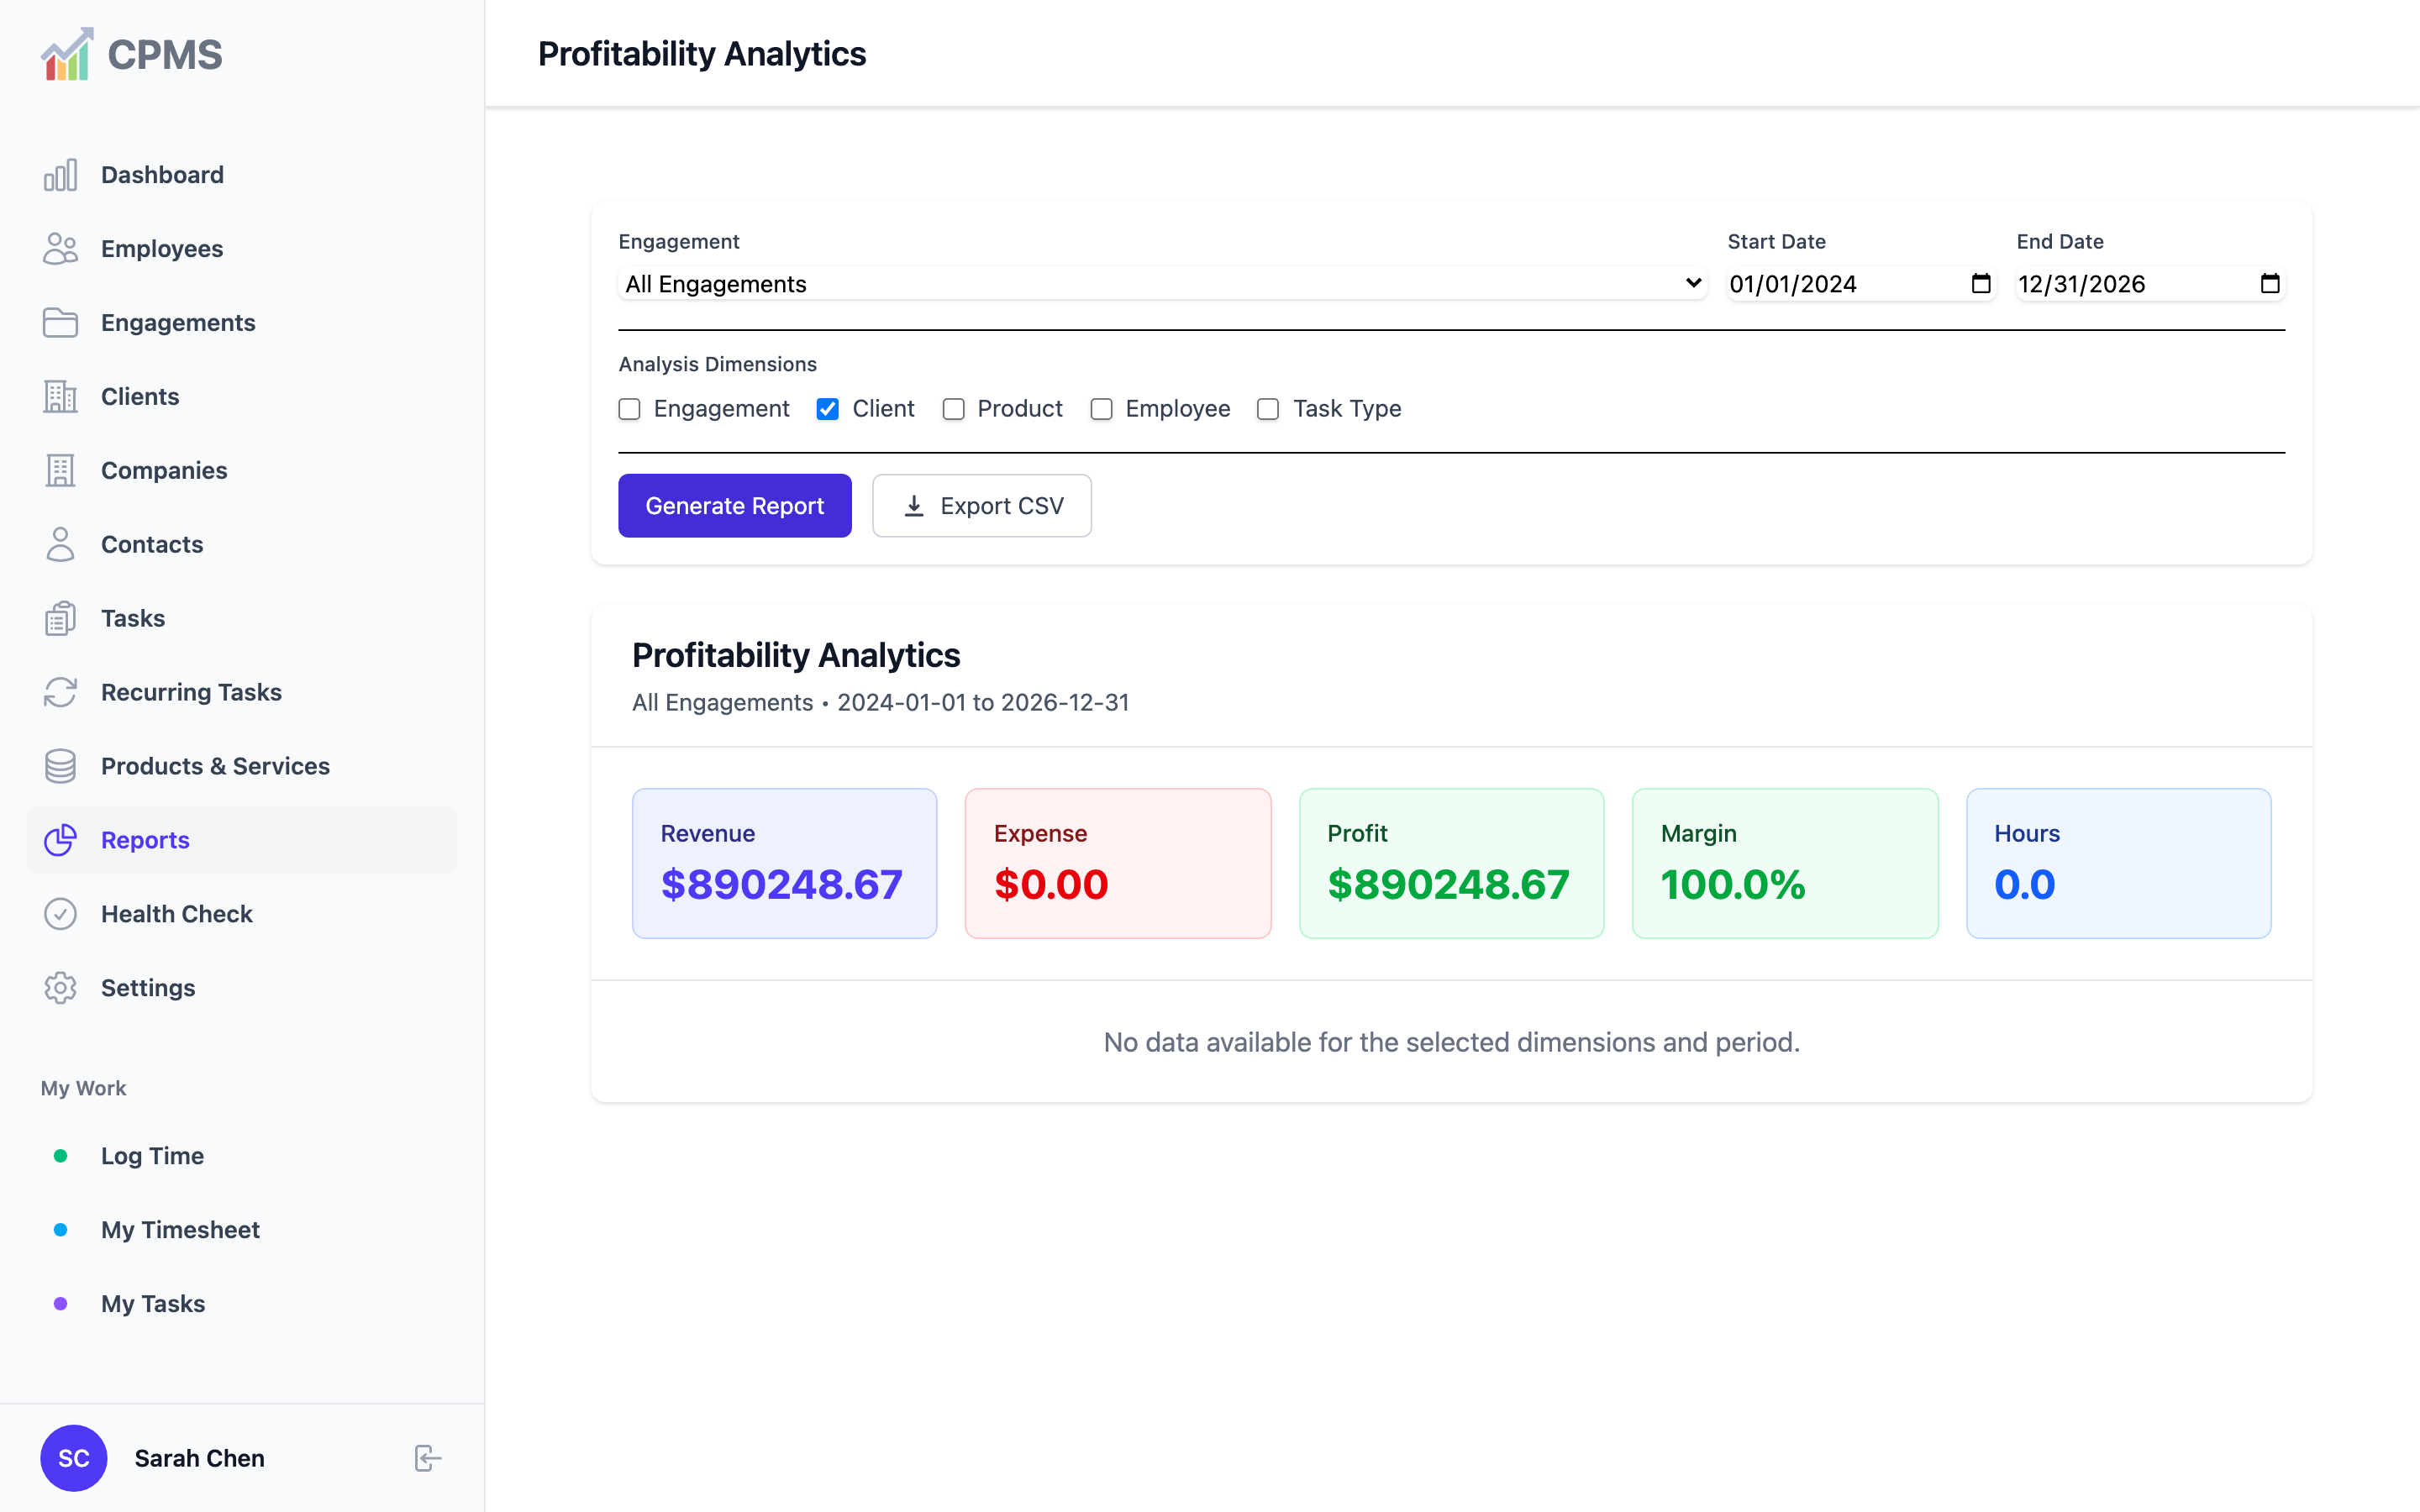Click the logout icon beside Sarah Chen

pyautogui.click(x=428, y=1459)
